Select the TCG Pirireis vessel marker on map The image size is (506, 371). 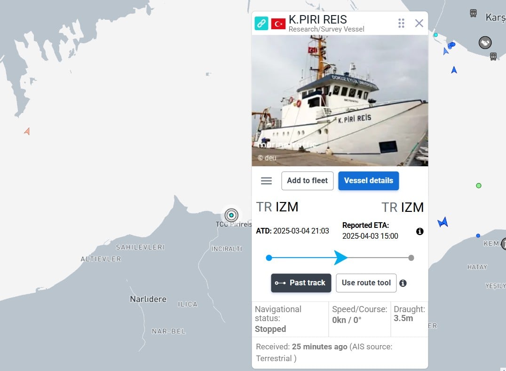click(231, 215)
